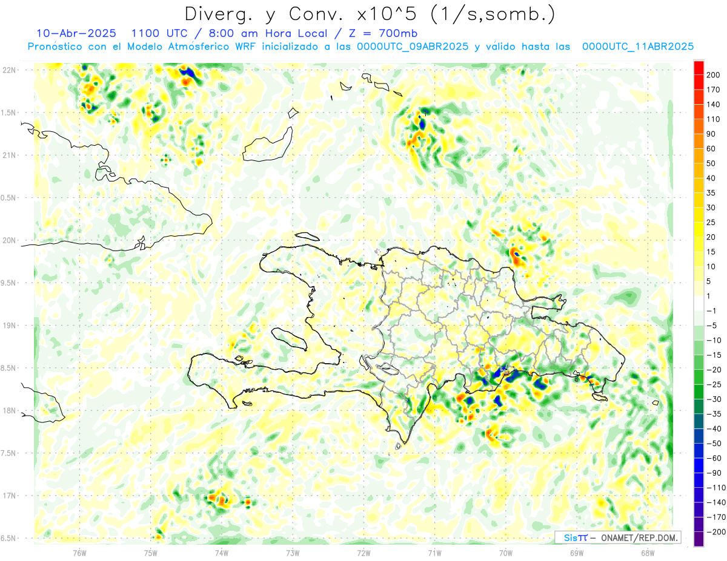Click the "69W" longitude label
This screenshot has width=727, height=561.
pyautogui.click(x=577, y=553)
